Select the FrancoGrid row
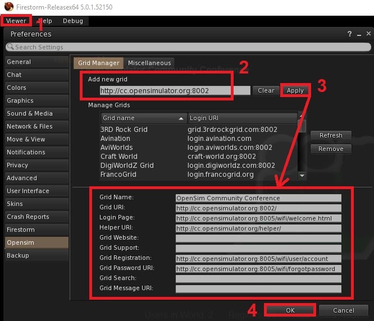374x321 pixels. coord(199,175)
